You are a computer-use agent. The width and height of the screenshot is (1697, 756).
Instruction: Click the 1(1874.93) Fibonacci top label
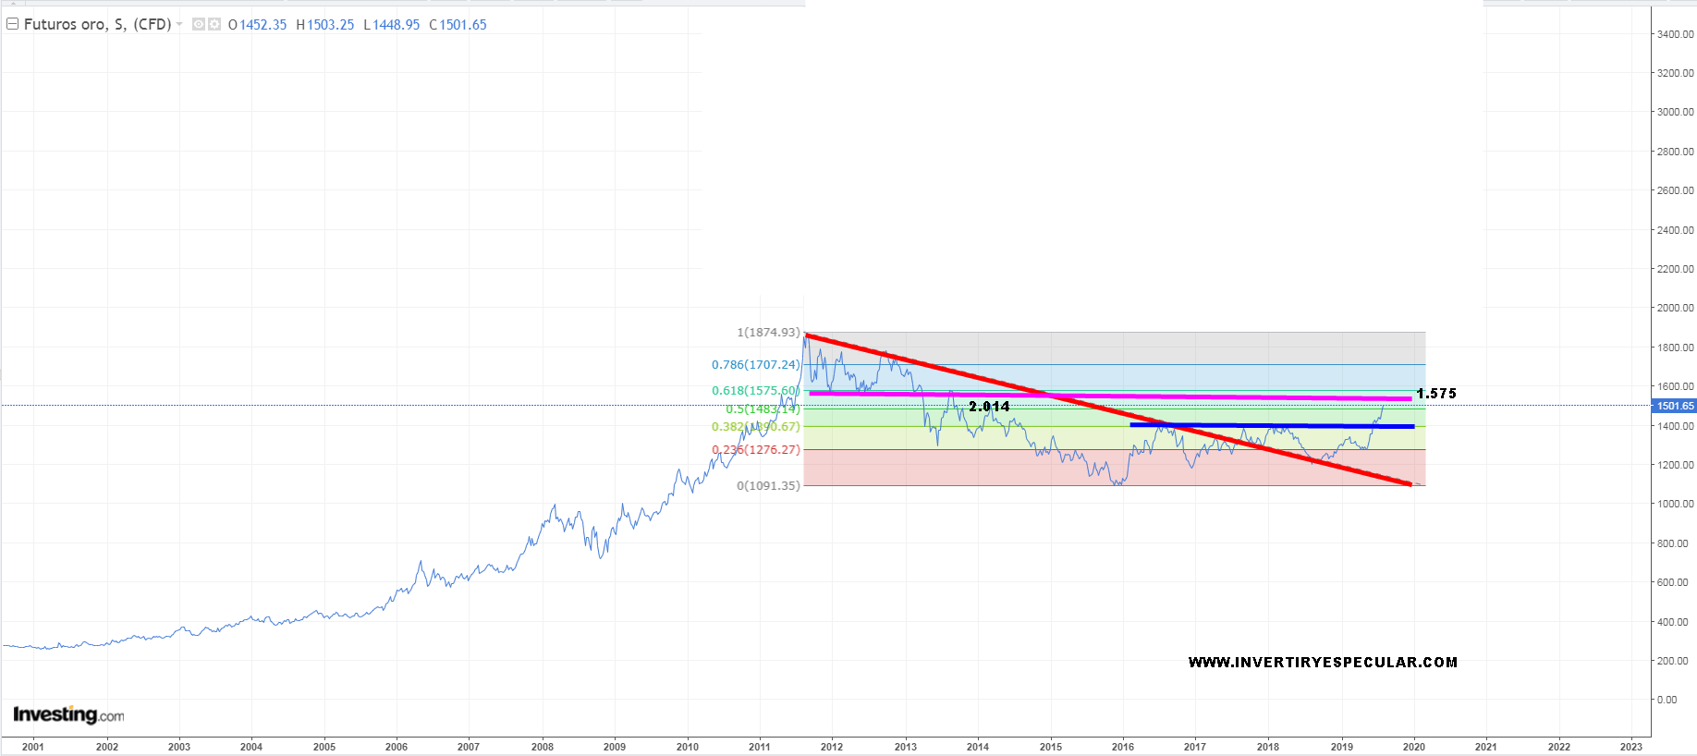click(x=768, y=332)
